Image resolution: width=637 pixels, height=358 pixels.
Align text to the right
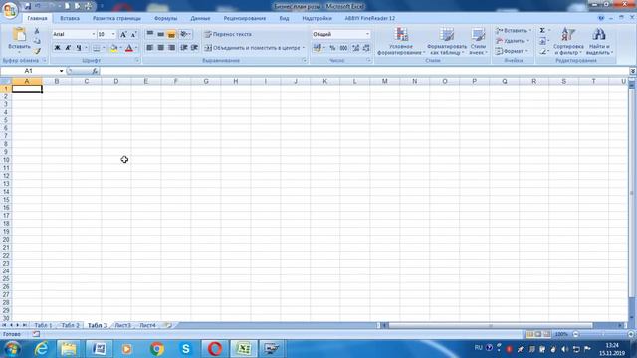(171, 48)
